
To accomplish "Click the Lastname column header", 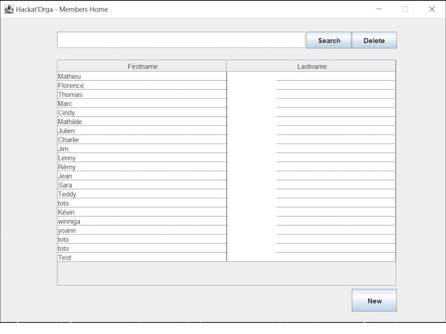I will click(312, 66).
